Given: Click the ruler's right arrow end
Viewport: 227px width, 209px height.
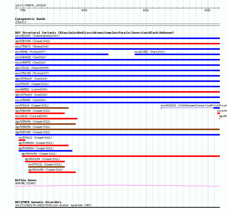Looking at the screenshot, I should (219, 8).
